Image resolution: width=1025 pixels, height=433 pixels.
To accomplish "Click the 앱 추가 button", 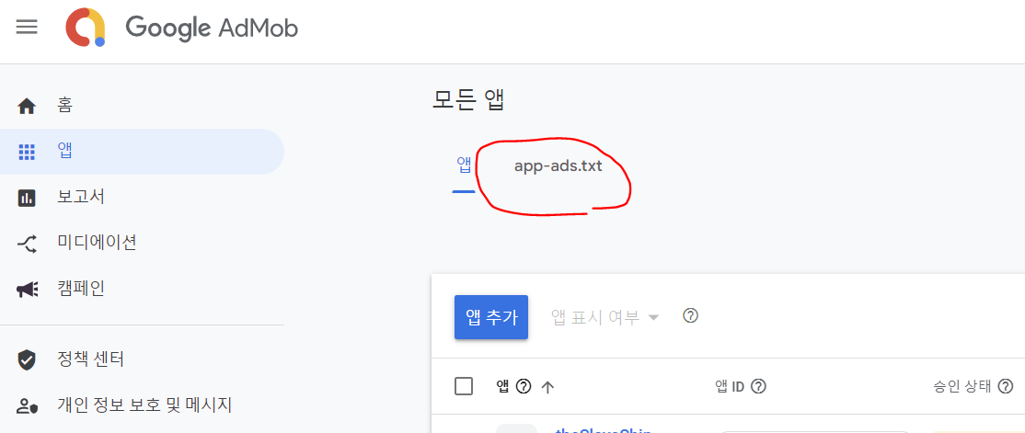I will point(491,317).
